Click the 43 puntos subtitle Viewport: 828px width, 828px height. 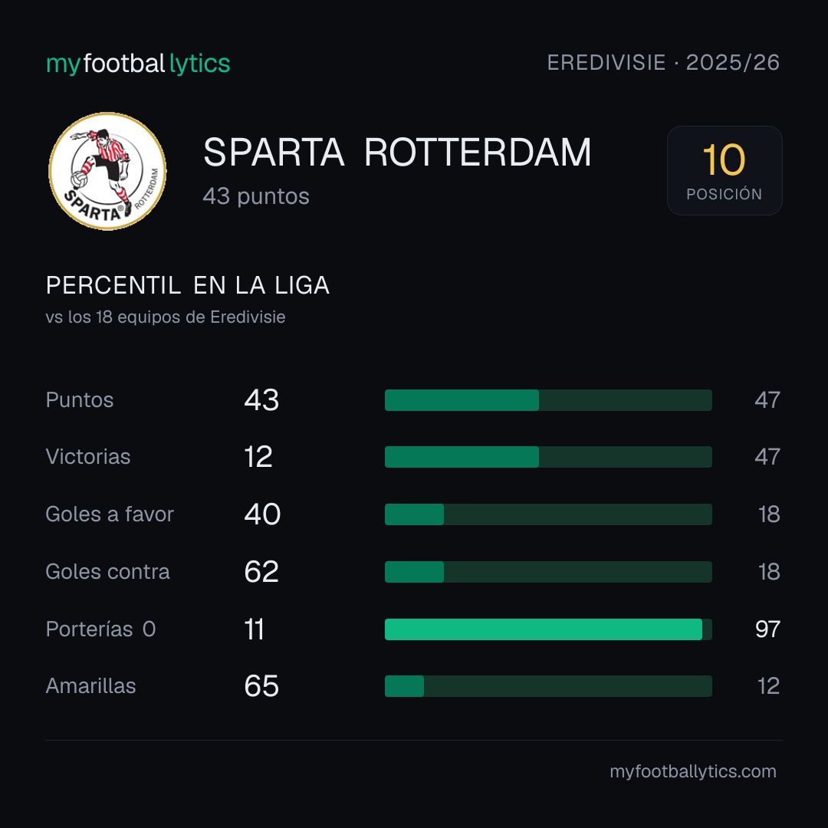256,196
